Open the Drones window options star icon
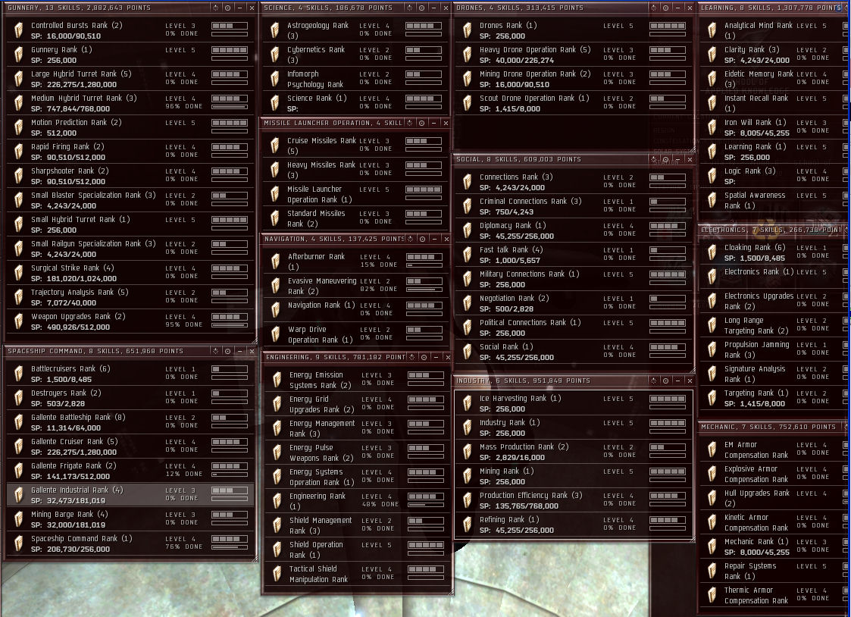 (x=653, y=8)
